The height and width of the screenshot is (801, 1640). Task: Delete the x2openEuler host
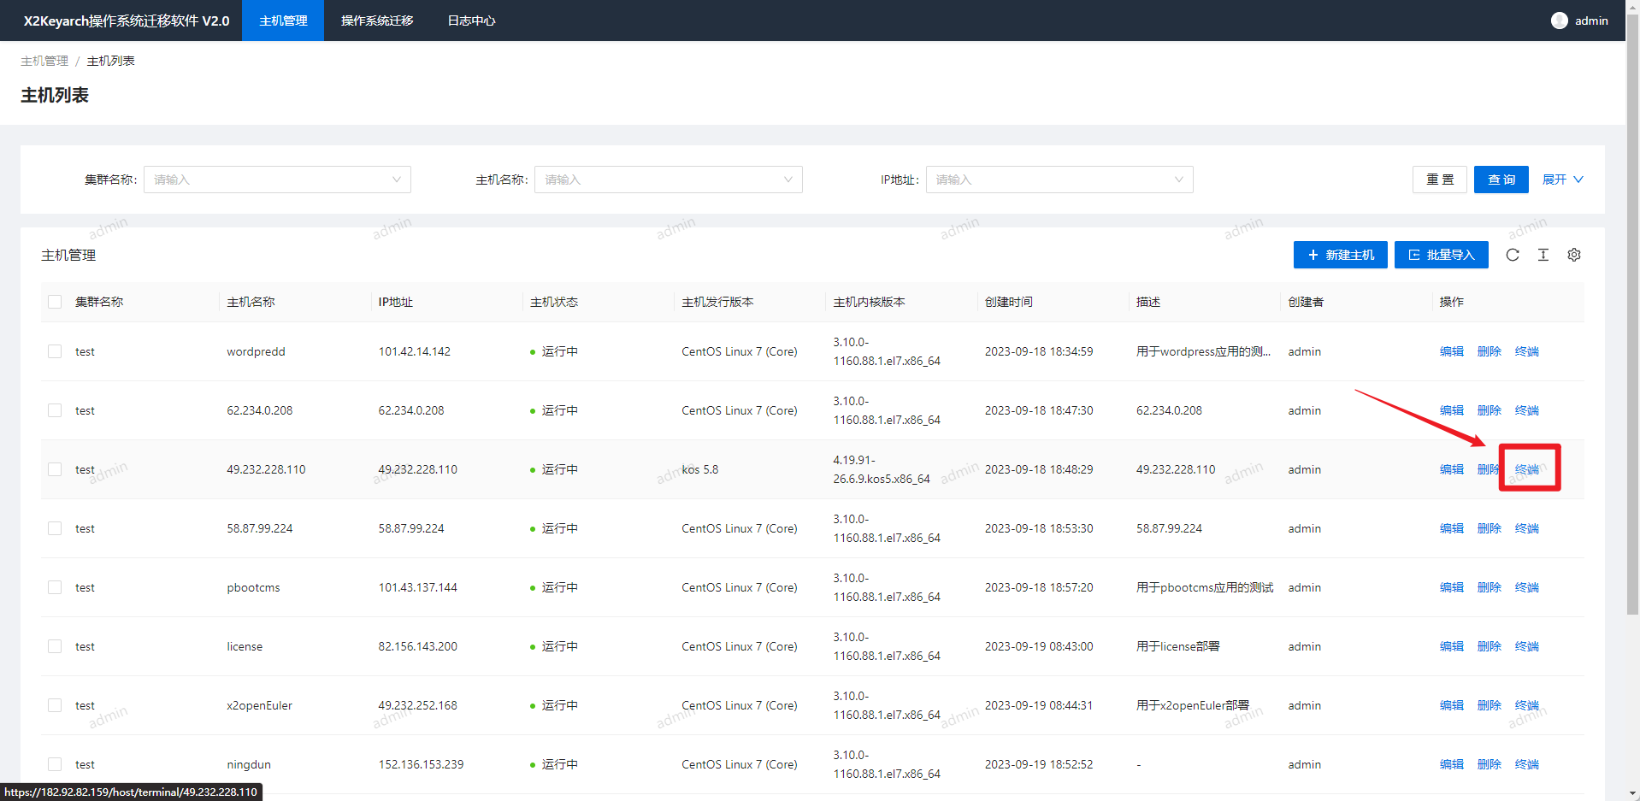click(x=1489, y=705)
